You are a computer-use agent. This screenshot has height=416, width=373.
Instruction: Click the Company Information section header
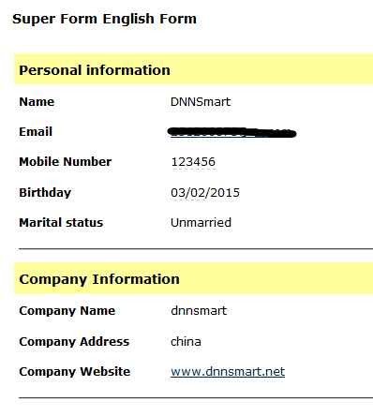[x=193, y=278]
